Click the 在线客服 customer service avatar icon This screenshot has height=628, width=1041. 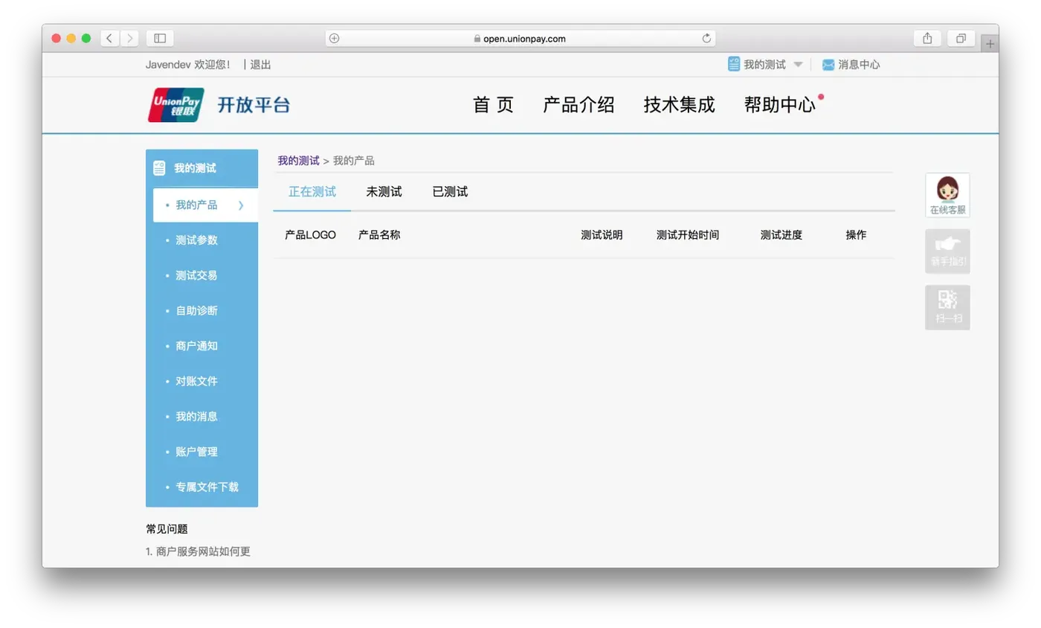[x=947, y=192]
